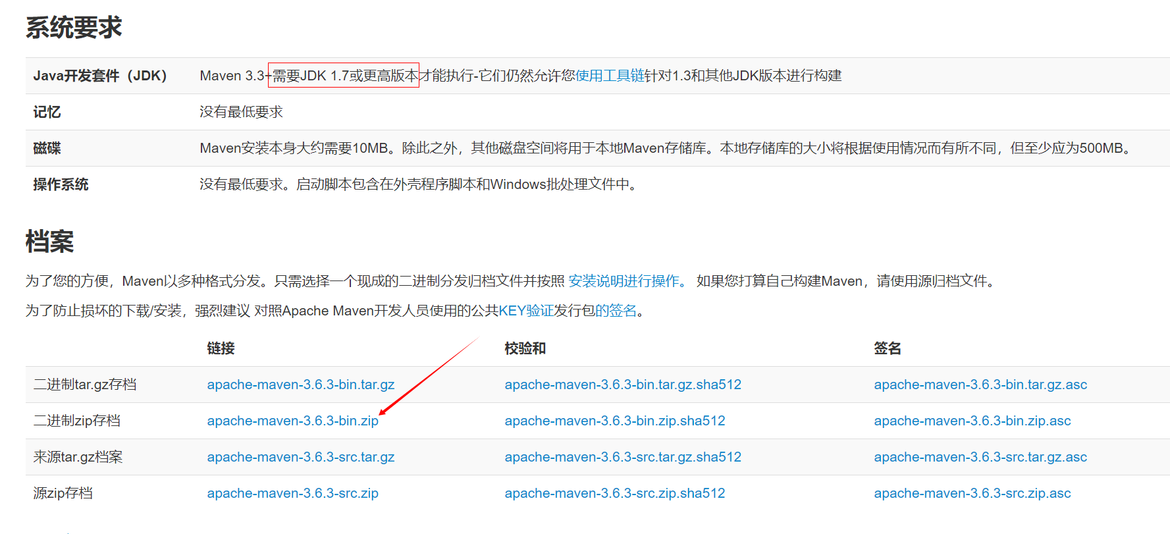
Task: Download apache-maven-3.6.3-bin.zip
Action: [292, 421]
